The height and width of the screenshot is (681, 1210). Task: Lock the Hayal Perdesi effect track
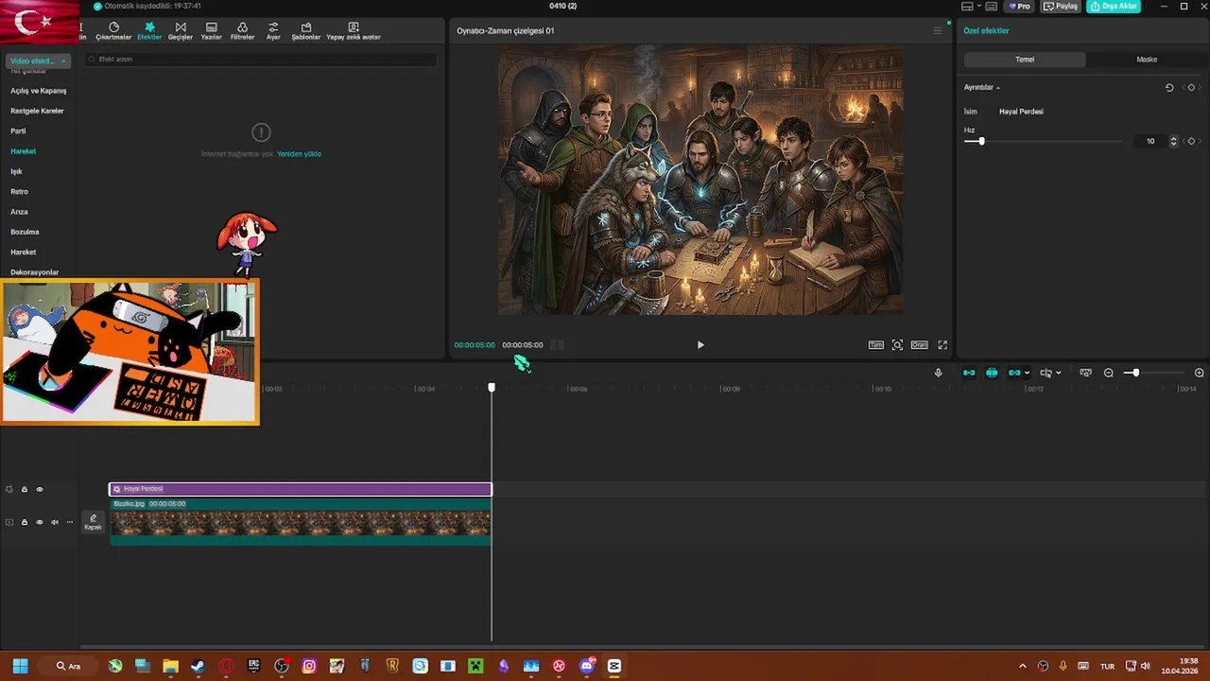point(25,489)
